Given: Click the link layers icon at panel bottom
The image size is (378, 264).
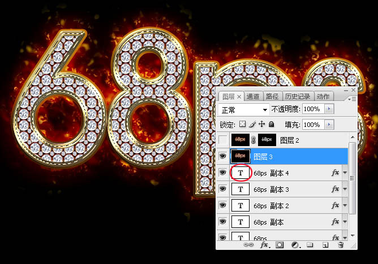Looking at the screenshot, I should pyautogui.click(x=248, y=245).
